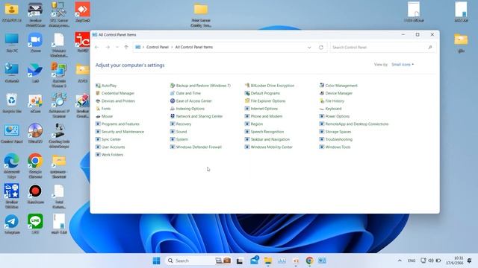Open Speech Recognition link
The width and height of the screenshot is (478, 268).
(x=267, y=132)
